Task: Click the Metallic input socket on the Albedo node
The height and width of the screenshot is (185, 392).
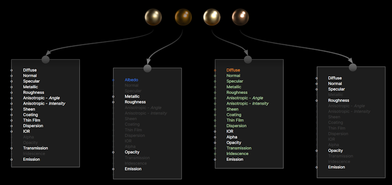Action: [113, 97]
